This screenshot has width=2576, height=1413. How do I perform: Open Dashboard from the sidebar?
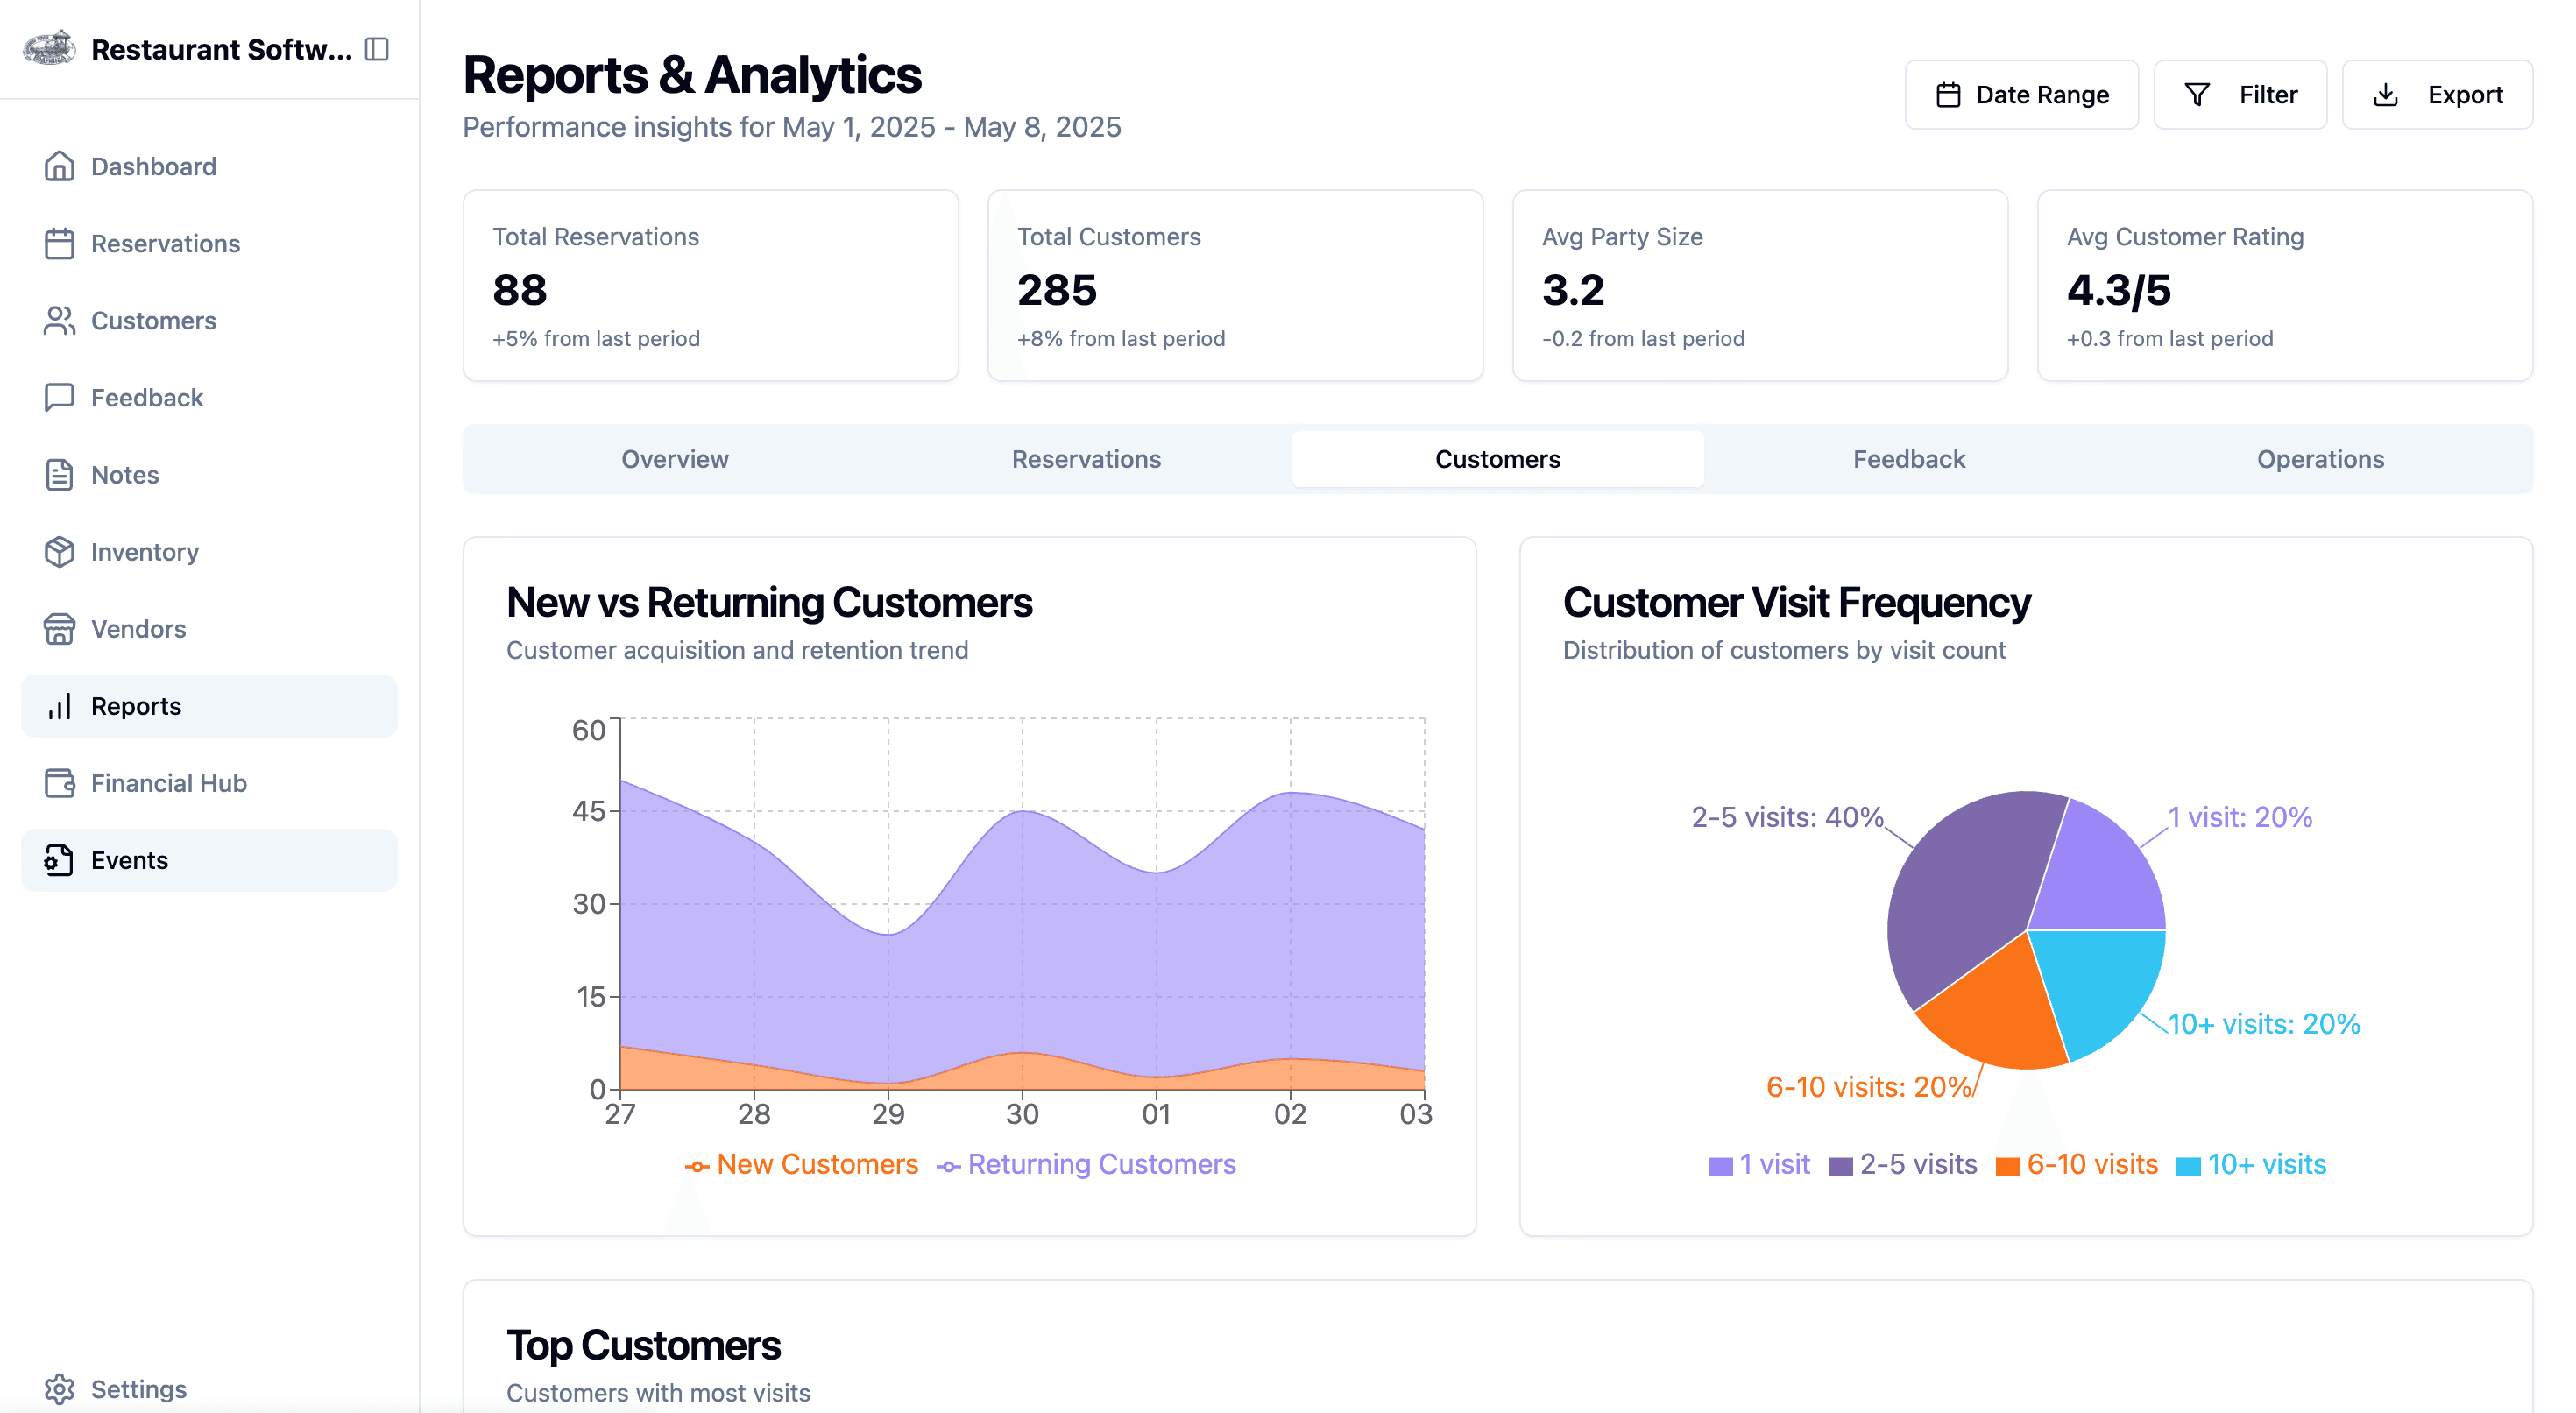click(x=209, y=166)
